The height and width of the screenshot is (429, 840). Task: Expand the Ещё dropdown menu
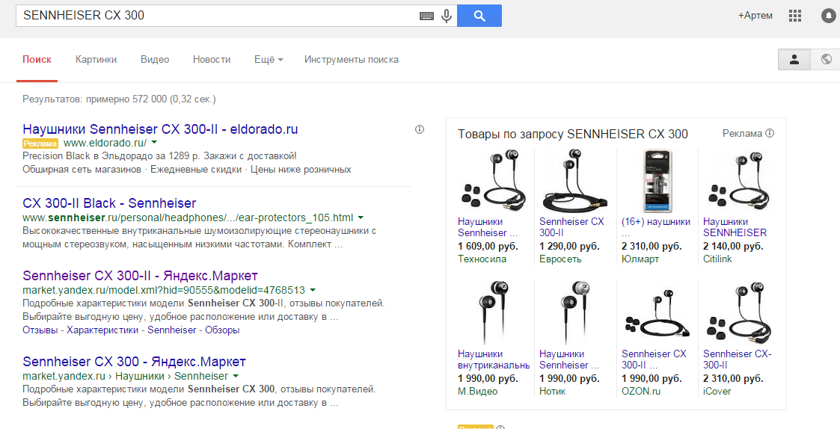tap(269, 60)
